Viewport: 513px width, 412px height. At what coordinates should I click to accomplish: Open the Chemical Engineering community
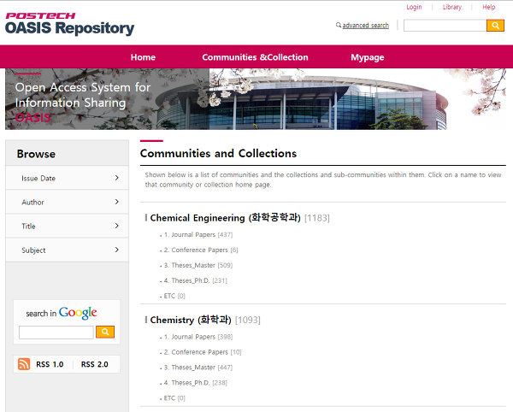[225, 218]
